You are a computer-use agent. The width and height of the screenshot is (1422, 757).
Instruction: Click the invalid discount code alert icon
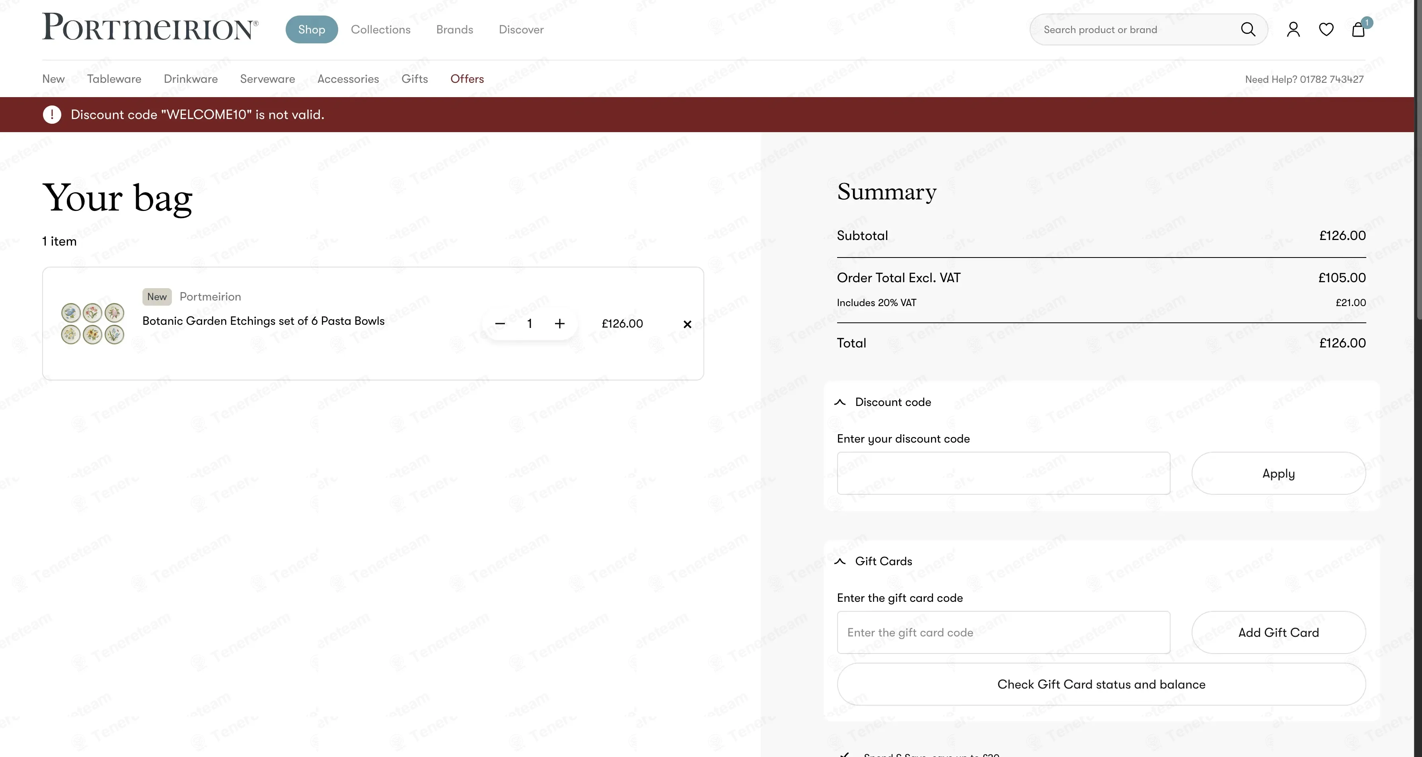pyautogui.click(x=52, y=114)
